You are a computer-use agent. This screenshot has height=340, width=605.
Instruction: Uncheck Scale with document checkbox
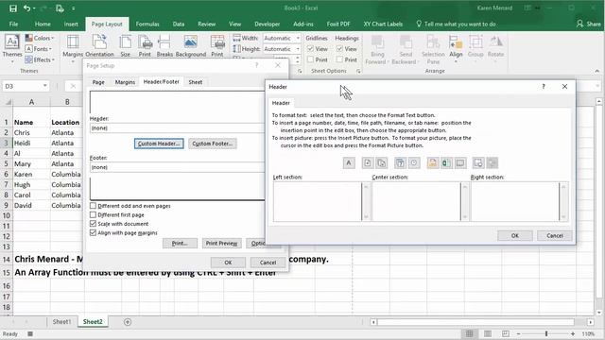pos(93,224)
